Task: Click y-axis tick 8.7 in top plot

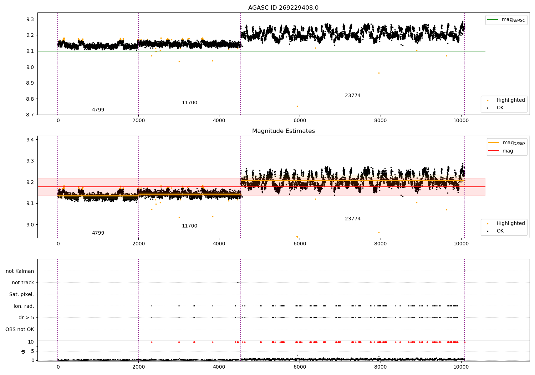Action: click(30, 115)
